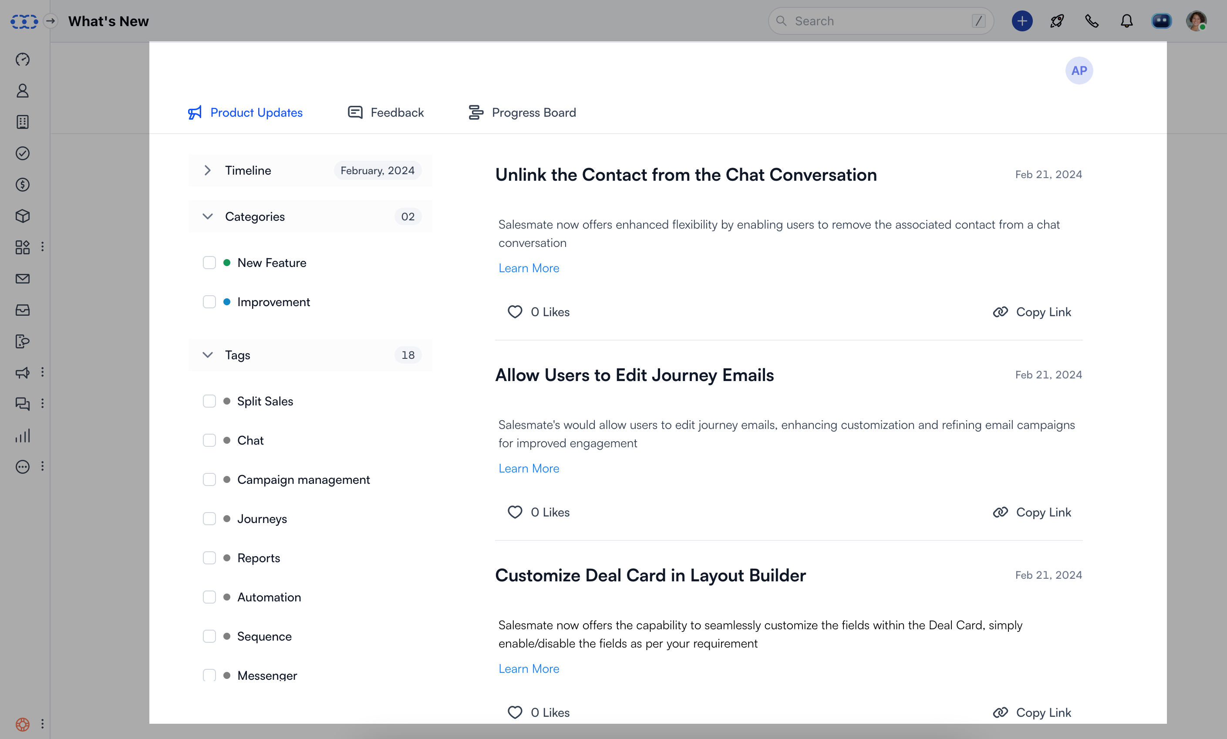The height and width of the screenshot is (739, 1227).
Task: Expand the Timeline section chevron
Action: point(208,170)
